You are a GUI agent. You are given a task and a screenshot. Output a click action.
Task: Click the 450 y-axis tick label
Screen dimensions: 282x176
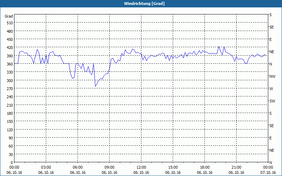[x=10, y=39]
